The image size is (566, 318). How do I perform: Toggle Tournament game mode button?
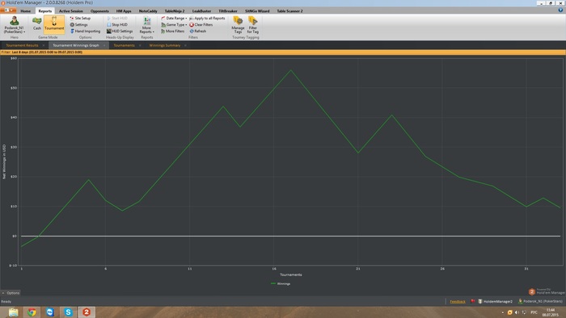(x=54, y=23)
